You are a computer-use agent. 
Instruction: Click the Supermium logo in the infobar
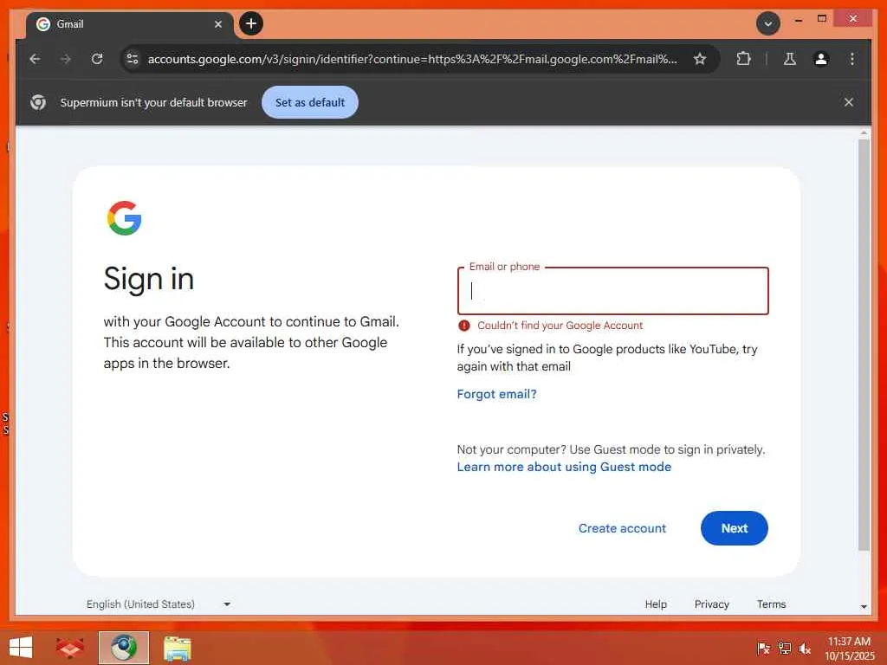38,102
